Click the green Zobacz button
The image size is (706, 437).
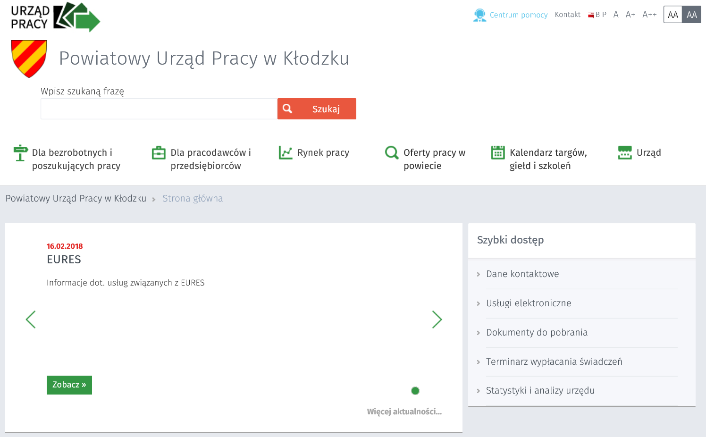tap(69, 385)
